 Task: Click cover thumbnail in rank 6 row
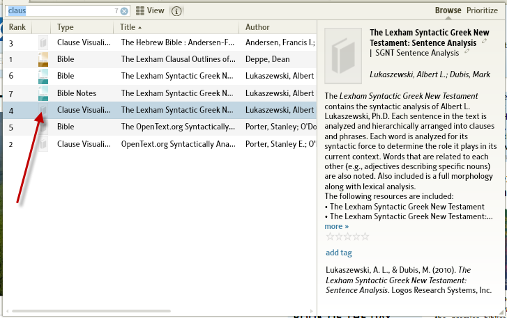(43, 76)
